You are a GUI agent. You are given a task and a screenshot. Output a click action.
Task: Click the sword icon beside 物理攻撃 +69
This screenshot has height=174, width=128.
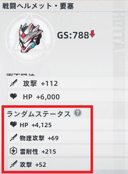click(x=13, y=137)
